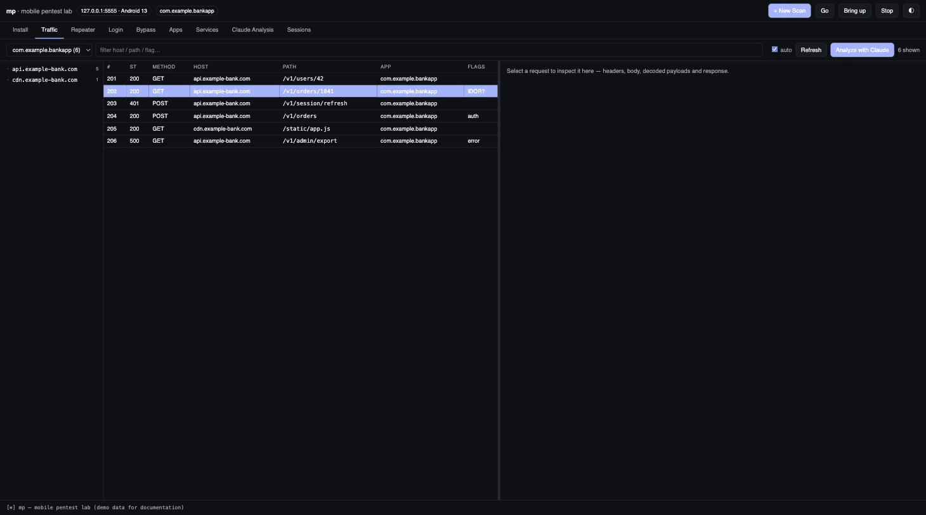Select request /v1/admin/export
This screenshot has width=926, height=515.
point(301,141)
